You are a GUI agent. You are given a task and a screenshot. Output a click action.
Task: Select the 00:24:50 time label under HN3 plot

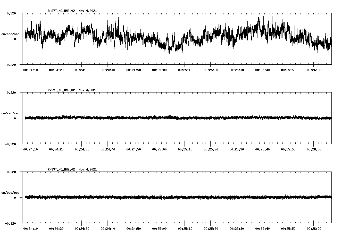134,70
